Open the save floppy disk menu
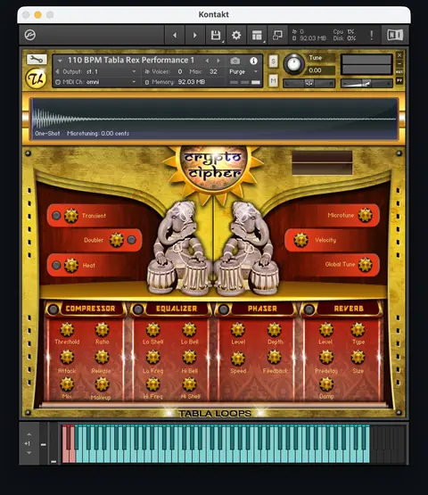This screenshot has height=495, width=428. 216,35
